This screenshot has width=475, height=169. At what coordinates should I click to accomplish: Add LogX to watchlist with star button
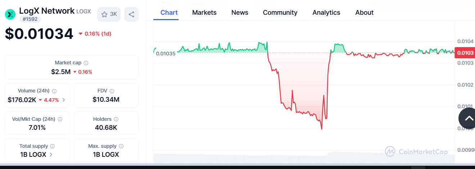click(x=109, y=14)
